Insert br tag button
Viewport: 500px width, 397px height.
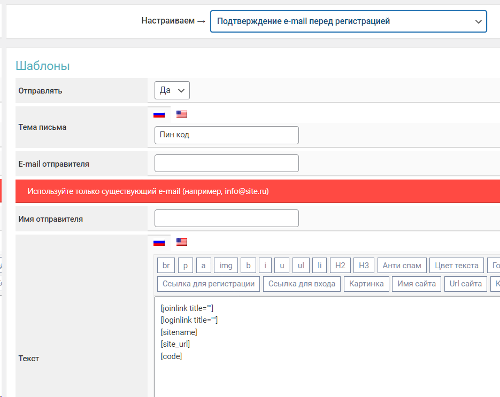166,266
